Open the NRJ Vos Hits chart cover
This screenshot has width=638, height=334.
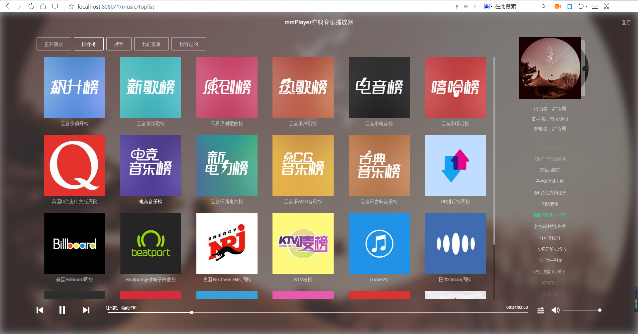[227, 243]
